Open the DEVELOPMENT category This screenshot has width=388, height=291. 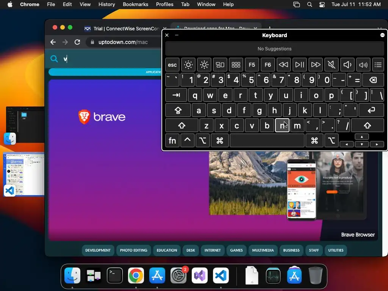(x=98, y=250)
